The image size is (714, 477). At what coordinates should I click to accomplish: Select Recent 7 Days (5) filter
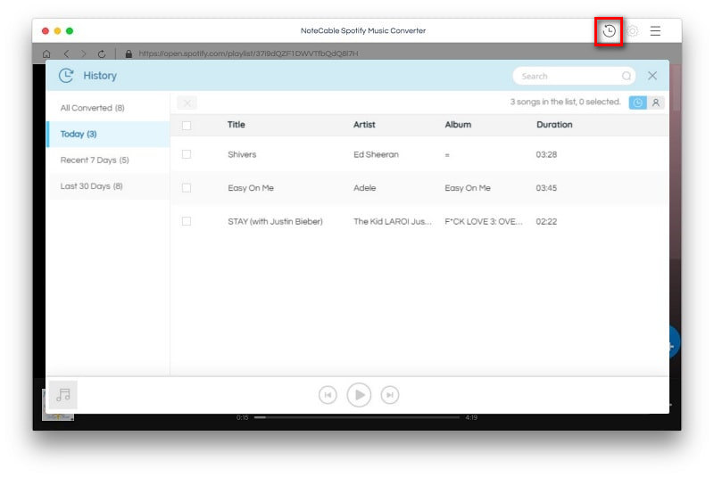click(x=108, y=160)
